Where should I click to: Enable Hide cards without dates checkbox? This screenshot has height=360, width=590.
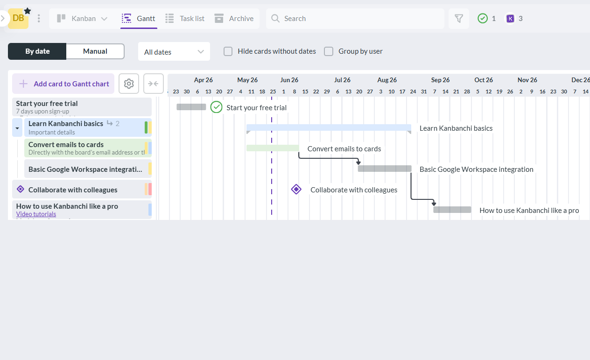(x=228, y=51)
